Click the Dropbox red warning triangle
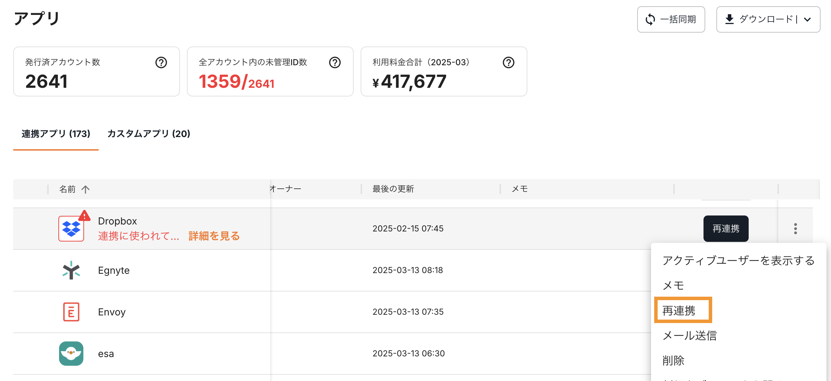 point(84,216)
